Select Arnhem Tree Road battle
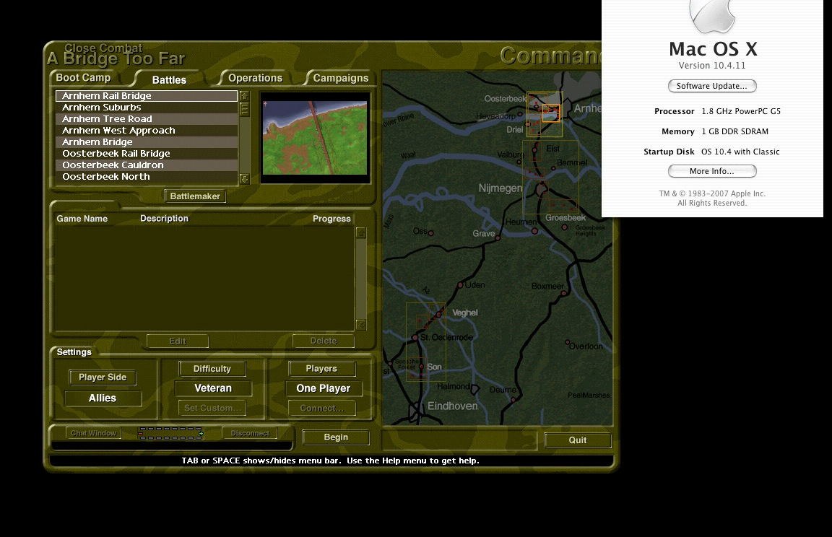832x537 pixels. pyautogui.click(x=147, y=119)
